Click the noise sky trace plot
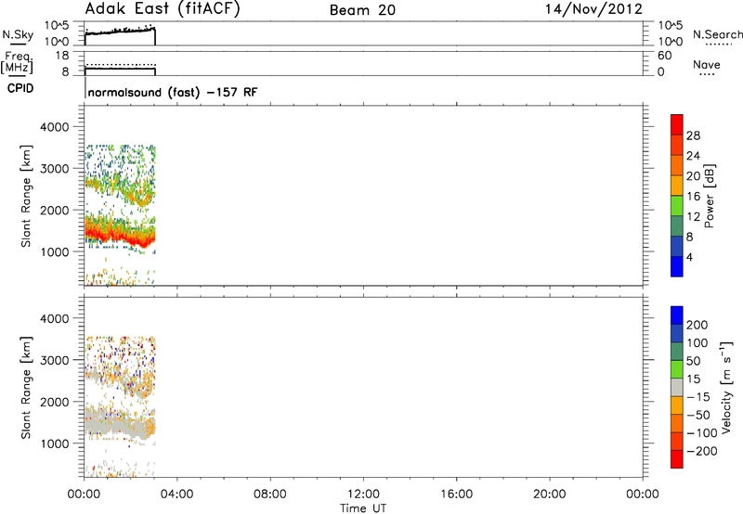The height and width of the screenshot is (514, 743). click(x=120, y=34)
